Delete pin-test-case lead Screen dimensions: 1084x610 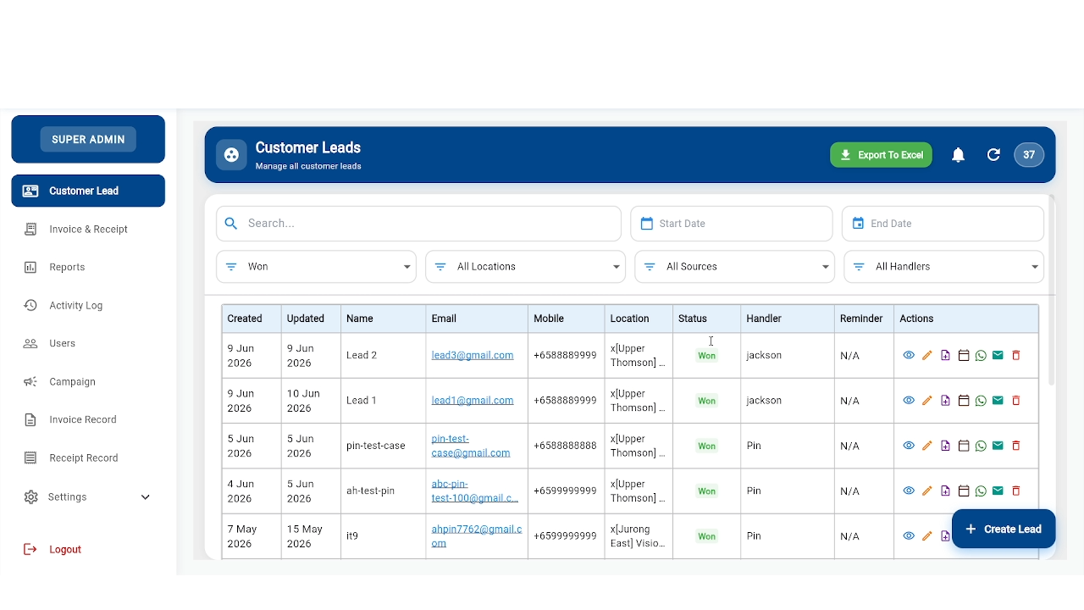1016,446
